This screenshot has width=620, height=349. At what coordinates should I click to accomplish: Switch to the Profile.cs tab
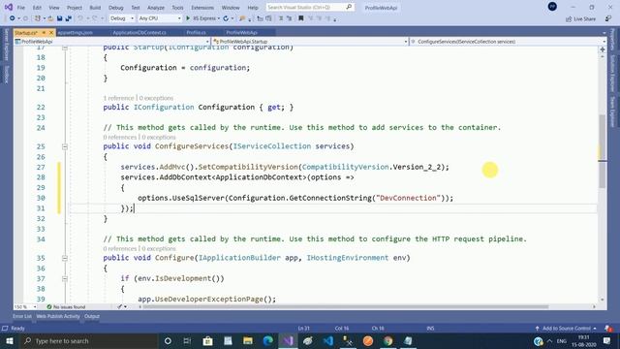(196, 32)
